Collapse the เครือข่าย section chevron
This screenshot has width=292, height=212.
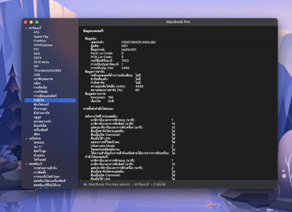(x=27, y=138)
